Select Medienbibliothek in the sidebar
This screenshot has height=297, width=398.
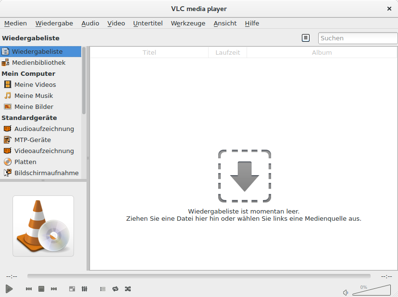click(40, 62)
